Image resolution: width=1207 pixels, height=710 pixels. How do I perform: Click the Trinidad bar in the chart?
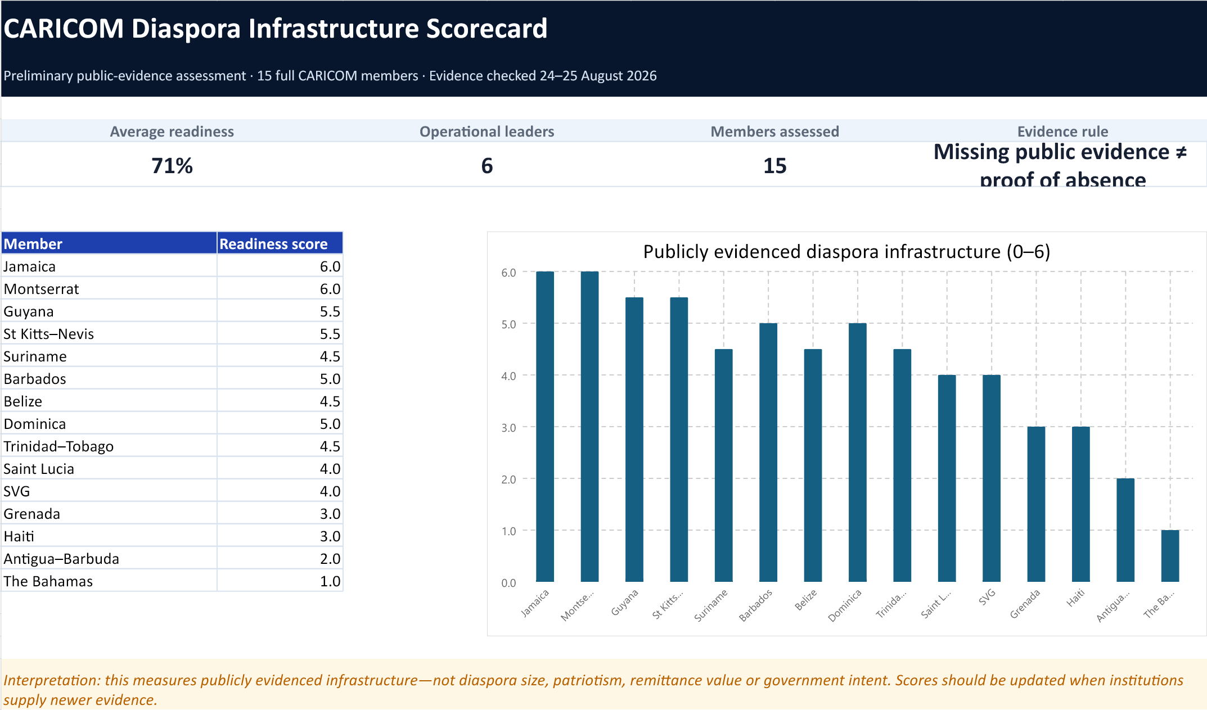click(902, 465)
